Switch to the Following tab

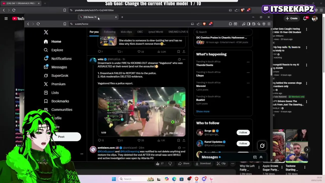(110, 32)
